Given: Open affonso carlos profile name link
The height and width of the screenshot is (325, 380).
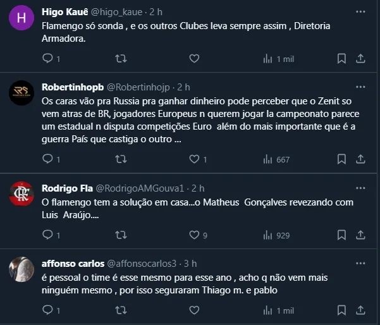Looking at the screenshot, I should (x=68, y=263).
